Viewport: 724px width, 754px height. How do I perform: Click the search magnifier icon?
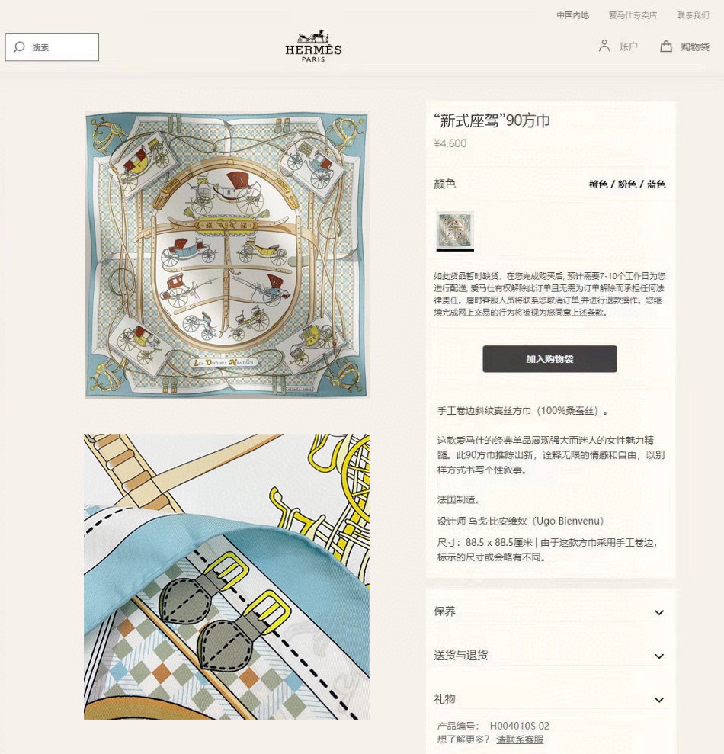pos(19,47)
